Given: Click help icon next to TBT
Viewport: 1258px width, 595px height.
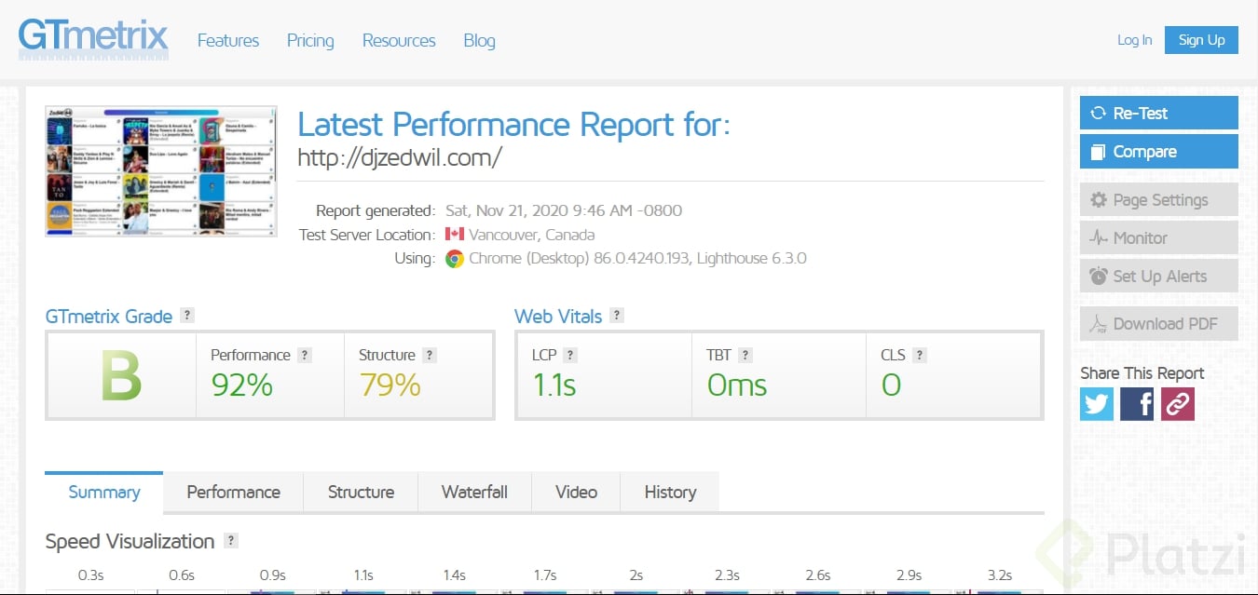Looking at the screenshot, I should pos(745,355).
